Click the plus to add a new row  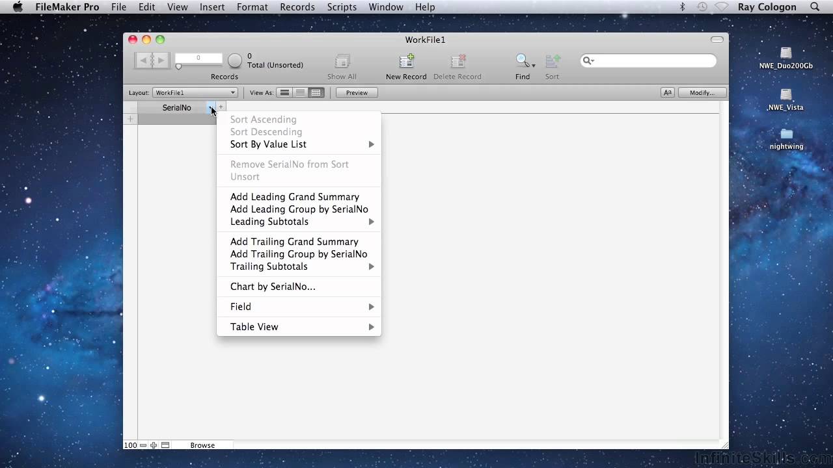[130, 119]
